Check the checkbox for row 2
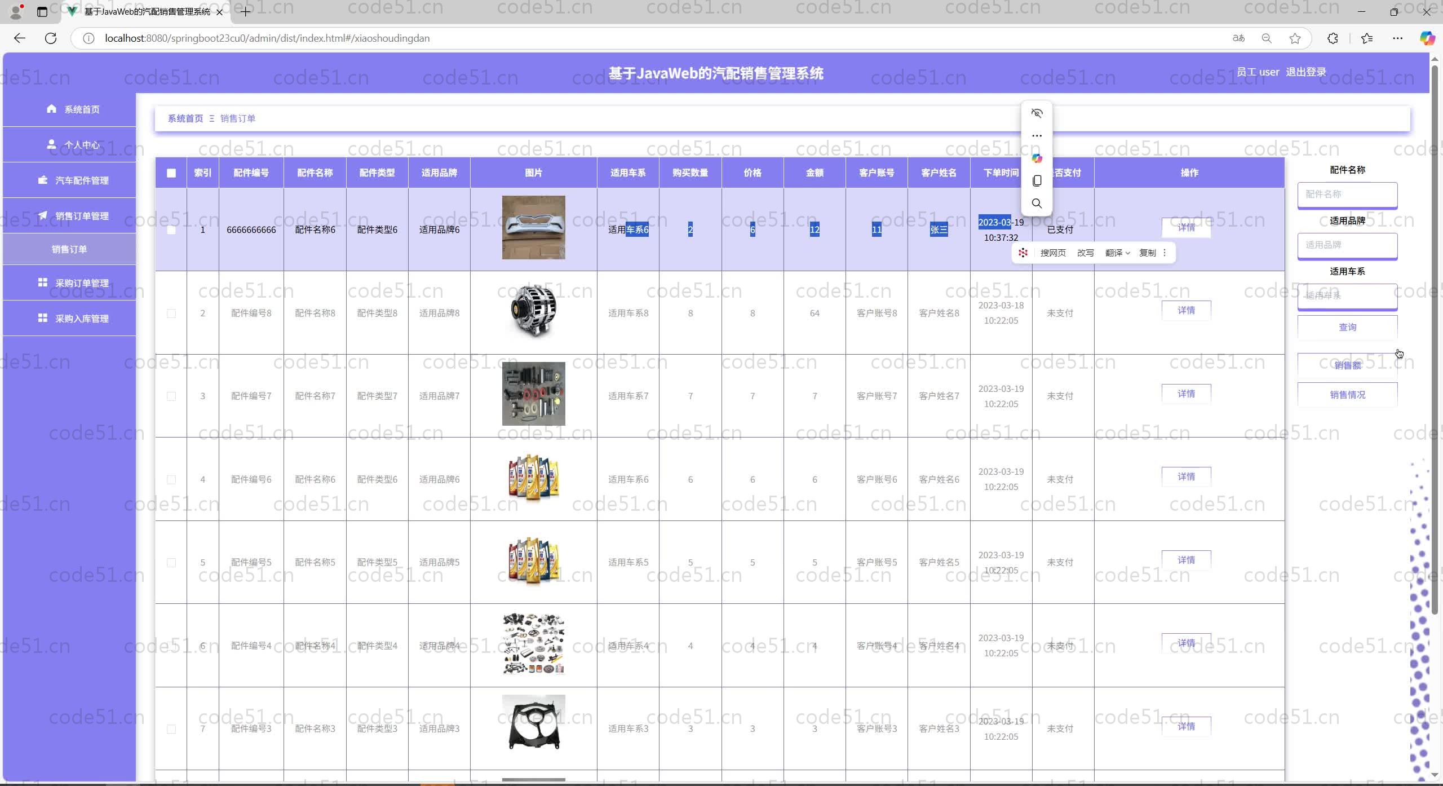 [171, 313]
